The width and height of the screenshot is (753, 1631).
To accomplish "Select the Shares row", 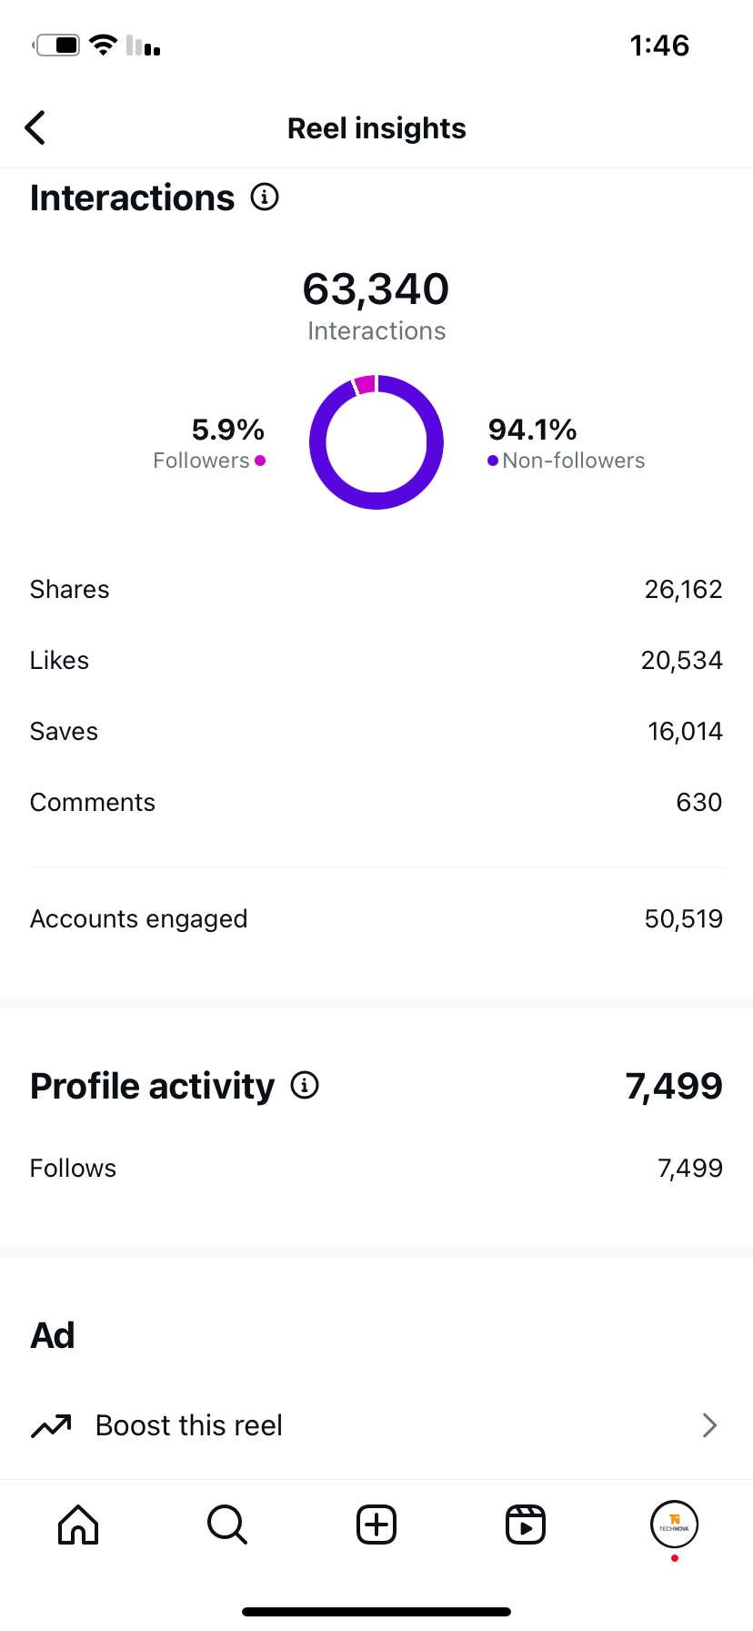I will click(x=376, y=590).
